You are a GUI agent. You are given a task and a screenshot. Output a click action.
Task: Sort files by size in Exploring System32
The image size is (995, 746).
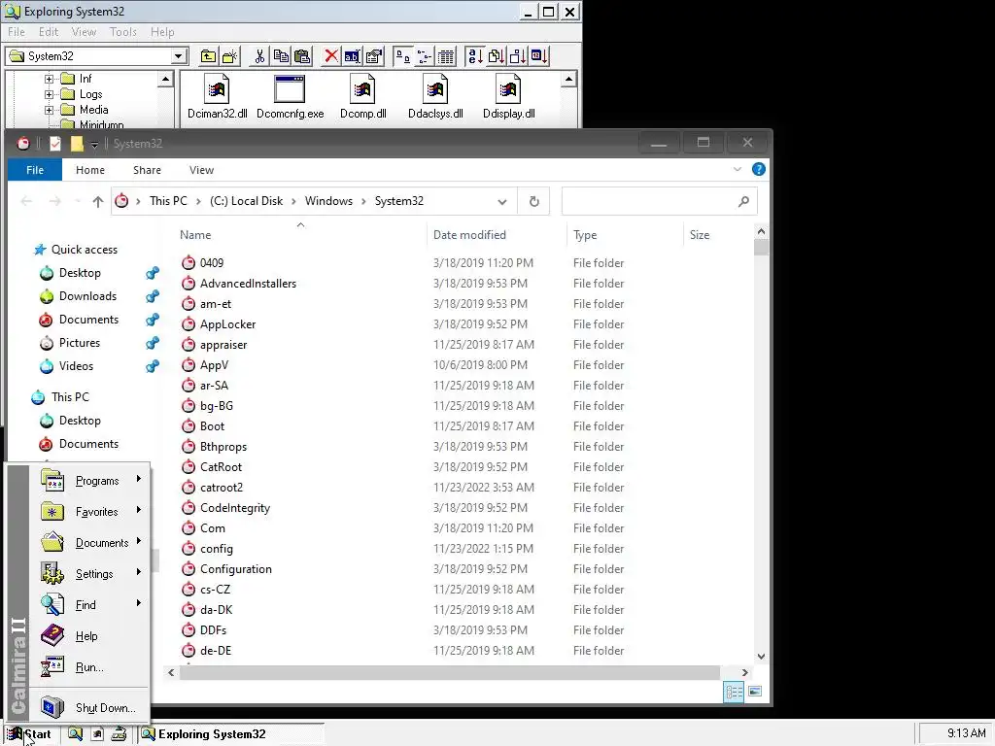click(x=517, y=56)
